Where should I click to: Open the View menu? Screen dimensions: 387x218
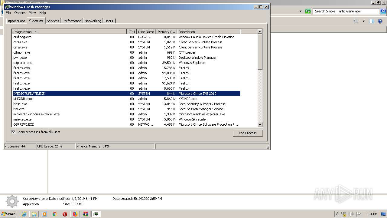[x=32, y=13]
